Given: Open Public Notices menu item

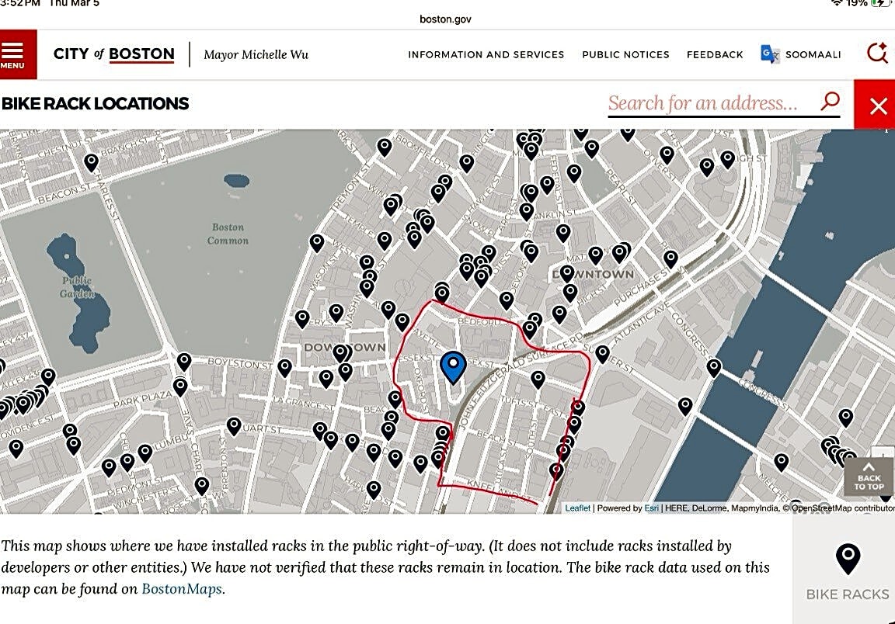Looking at the screenshot, I should 625,54.
